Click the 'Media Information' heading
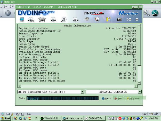 [77, 26]
